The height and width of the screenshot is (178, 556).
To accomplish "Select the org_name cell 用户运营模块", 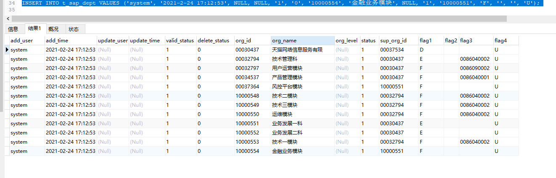I will (303, 68).
